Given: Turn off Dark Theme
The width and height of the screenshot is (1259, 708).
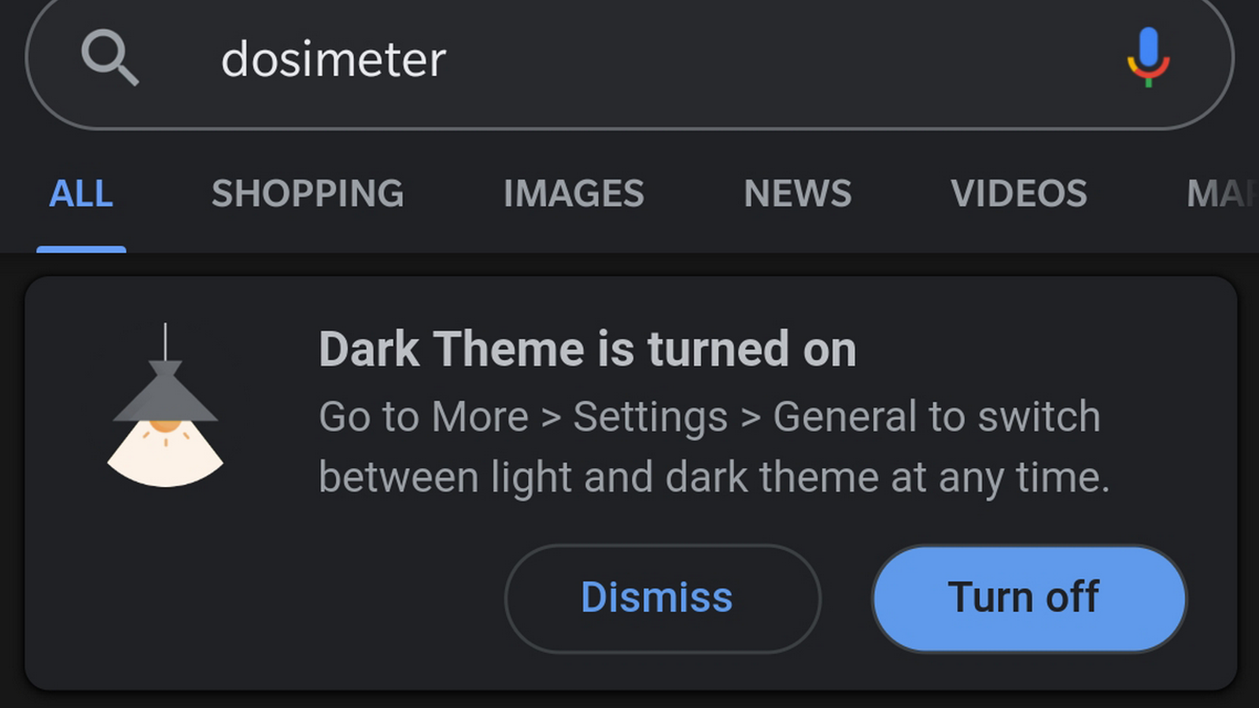Looking at the screenshot, I should pyautogui.click(x=1029, y=598).
